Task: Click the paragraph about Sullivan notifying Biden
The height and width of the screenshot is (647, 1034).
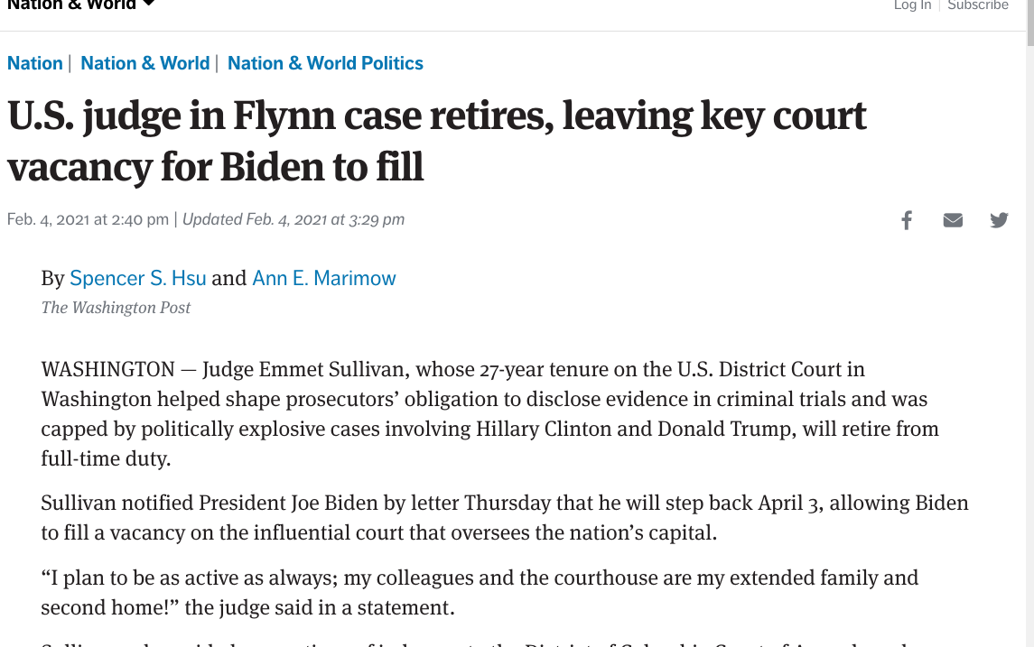Action: (x=505, y=518)
